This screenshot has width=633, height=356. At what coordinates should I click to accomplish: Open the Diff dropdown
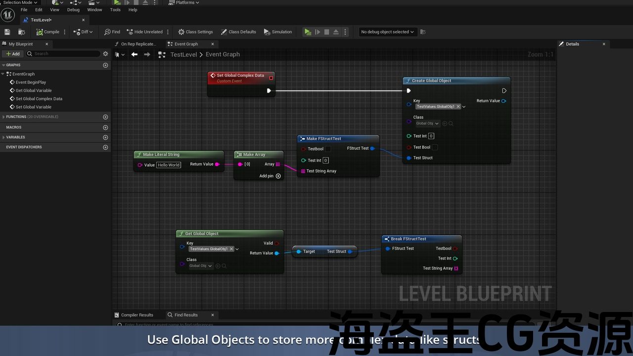83,32
